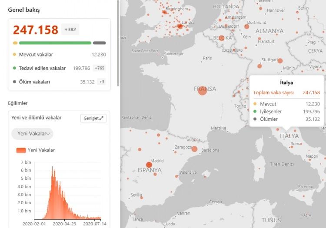326x228 pixels.
Task: Click the total count 247.158
Action: [36, 30]
